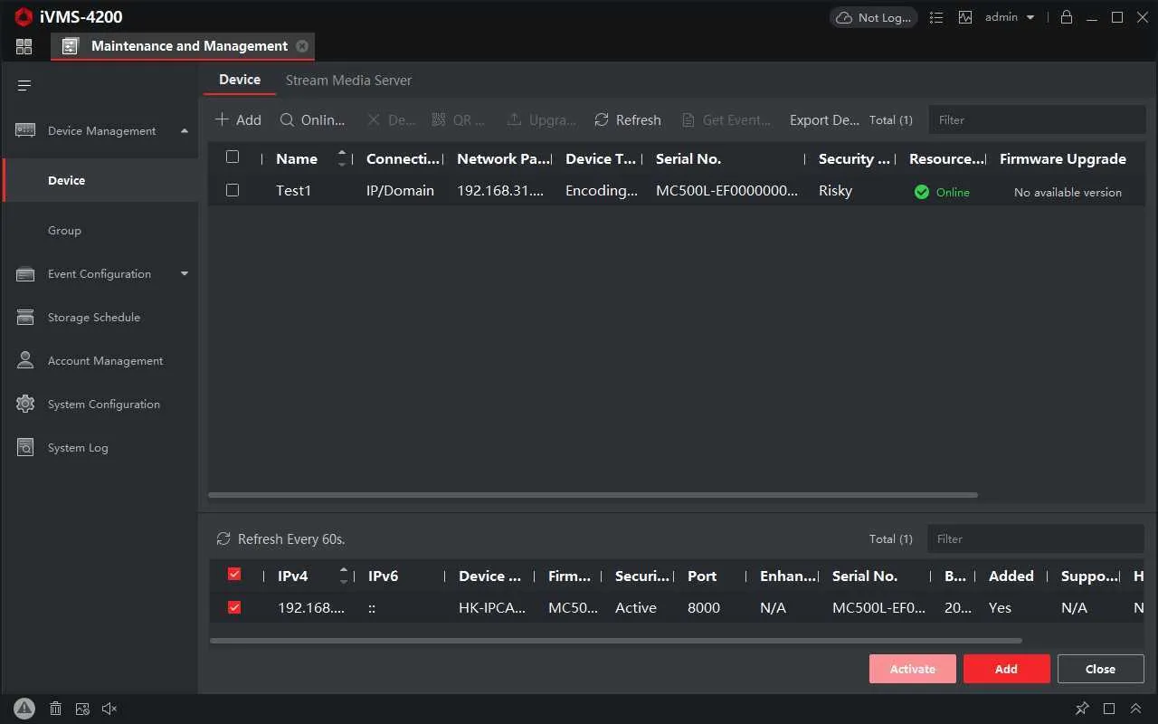Click Export Device toolbar button
This screenshot has width=1158, height=724.
pyautogui.click(x=824, y=120)
